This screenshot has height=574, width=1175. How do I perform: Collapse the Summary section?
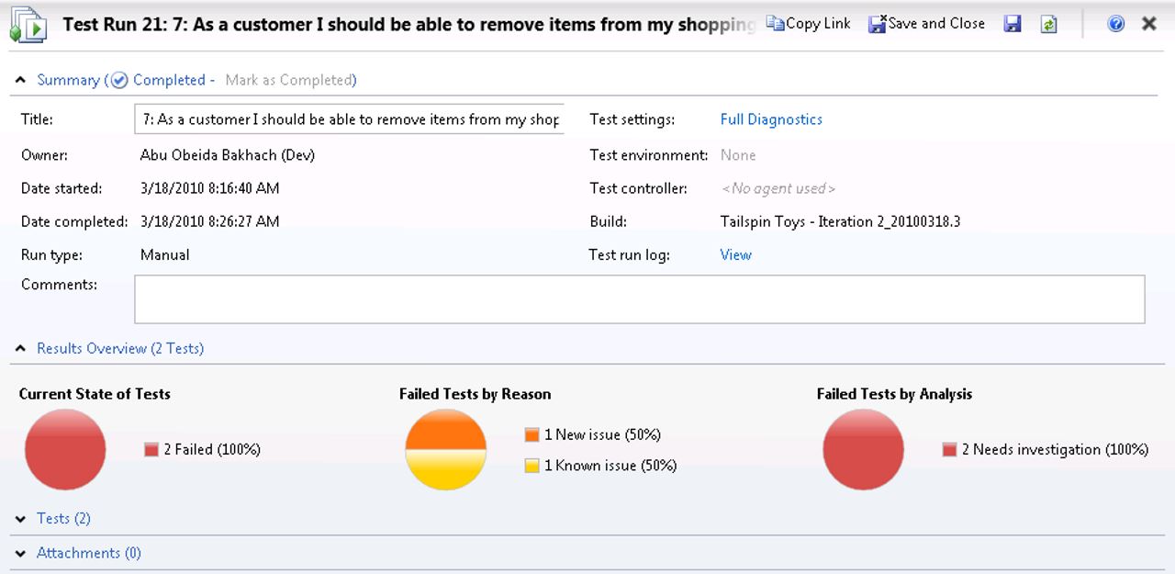(21, 81)
